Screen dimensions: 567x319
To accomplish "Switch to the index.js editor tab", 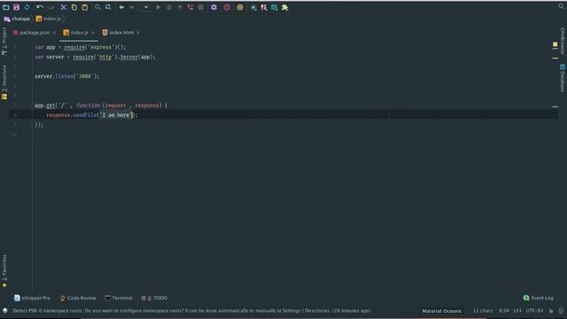I will coord(75,33).
